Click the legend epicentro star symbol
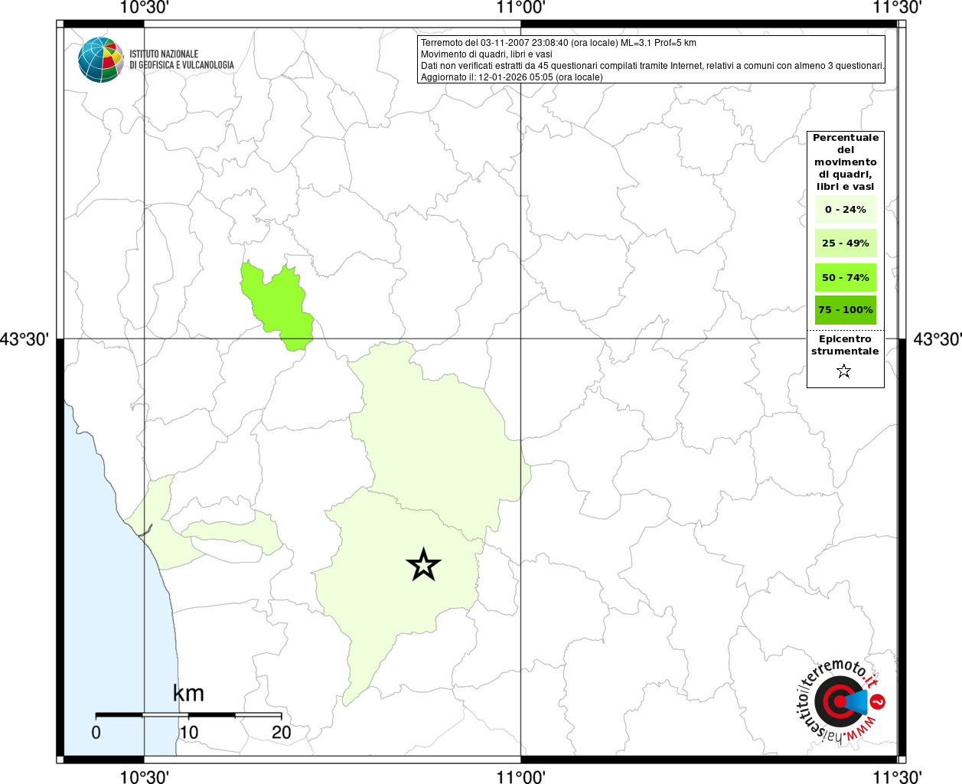Image resolution: width=962 pixels, height=784 pixels. 844,371
